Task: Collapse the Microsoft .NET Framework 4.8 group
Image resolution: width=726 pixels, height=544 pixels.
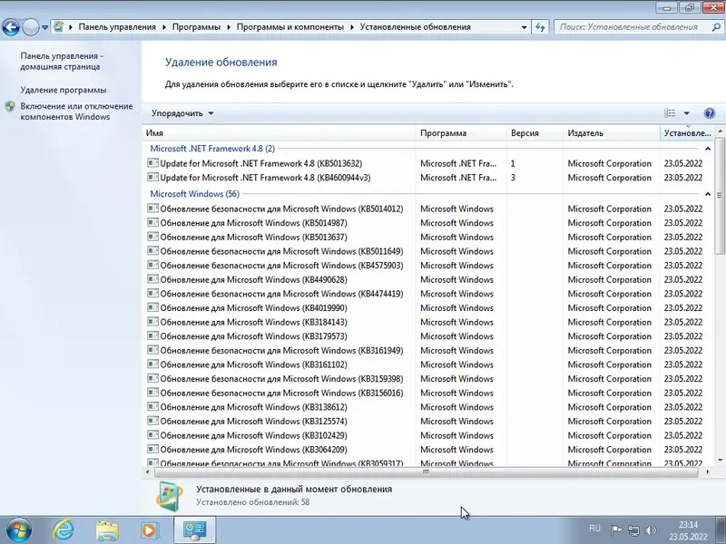Action: 708,149
